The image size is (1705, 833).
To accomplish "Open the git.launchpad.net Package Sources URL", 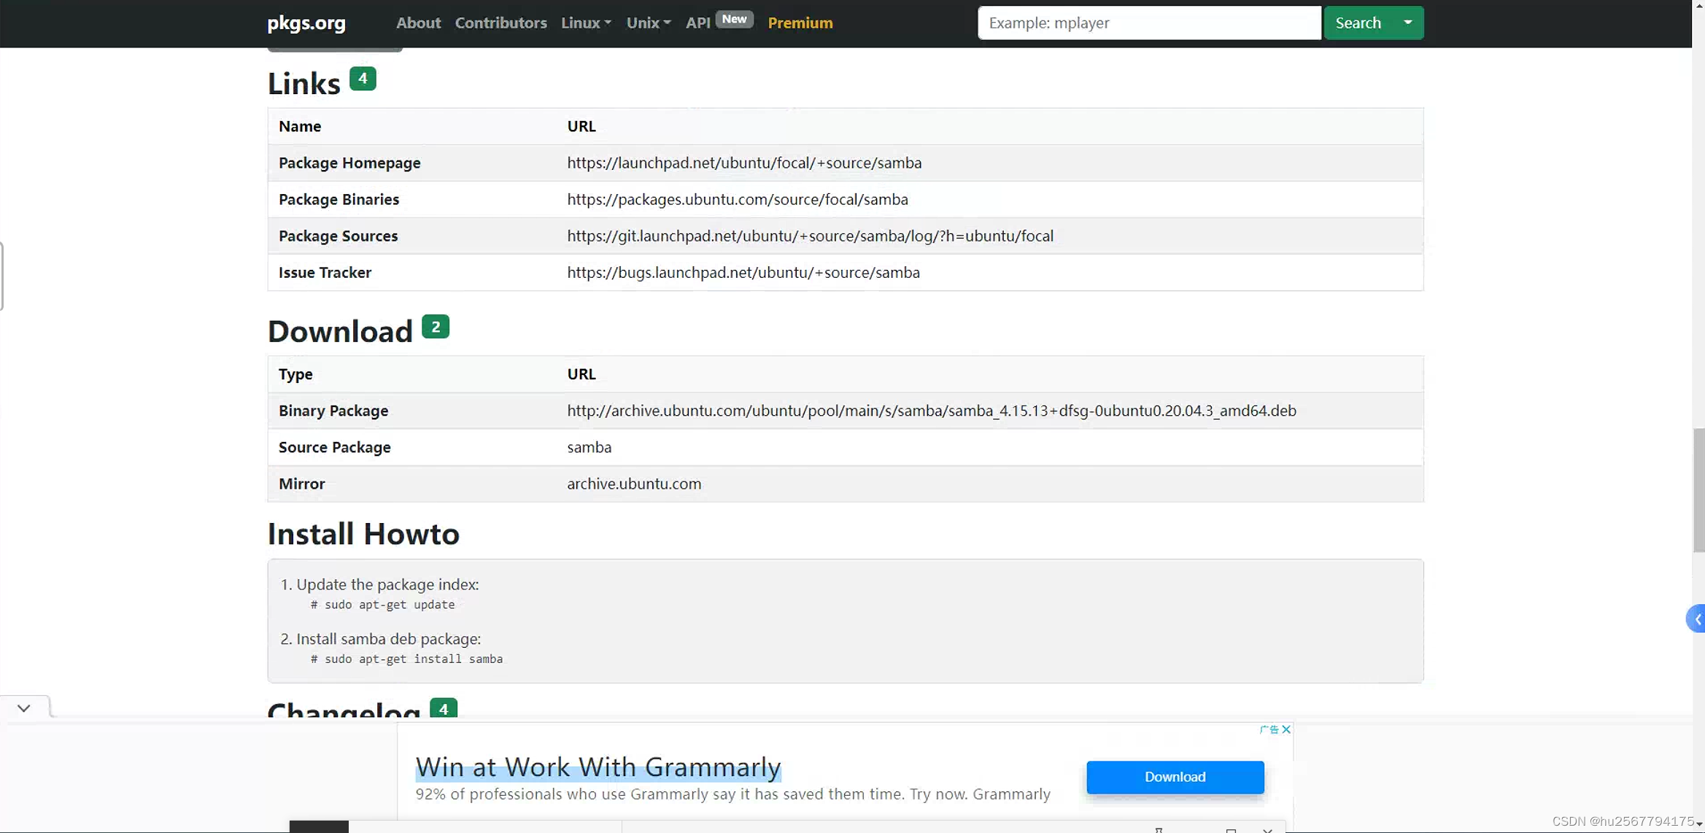I will pos(810,236).
